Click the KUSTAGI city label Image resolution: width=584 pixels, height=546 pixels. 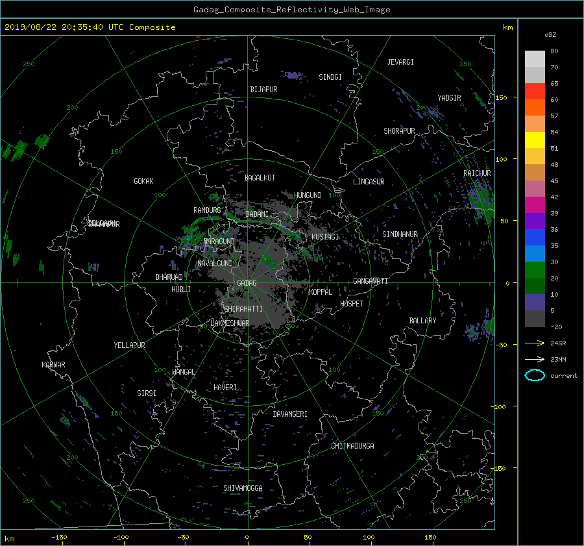325,237
